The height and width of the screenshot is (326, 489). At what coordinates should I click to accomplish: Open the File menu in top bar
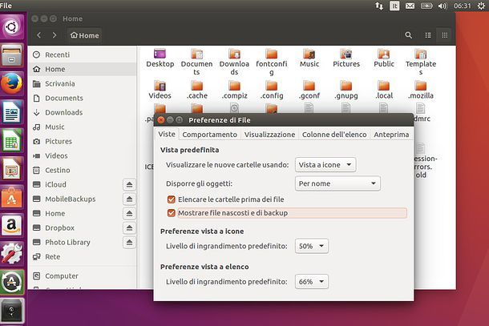click(6, 6)
